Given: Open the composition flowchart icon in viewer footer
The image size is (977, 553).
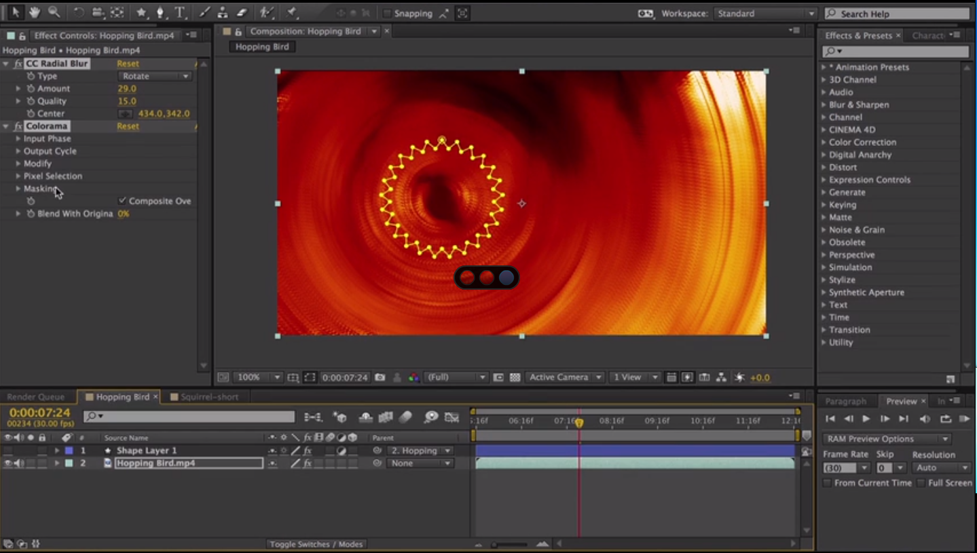Looking at the screenshot, I should coord(721,377).
